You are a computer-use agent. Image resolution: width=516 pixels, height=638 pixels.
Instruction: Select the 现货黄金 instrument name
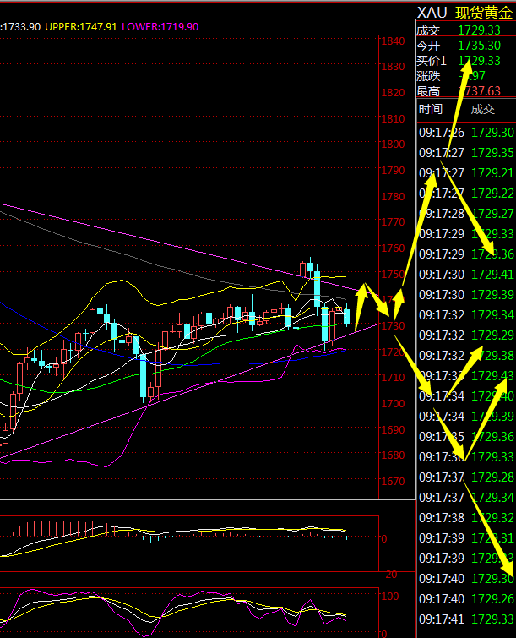click(483, 13)
